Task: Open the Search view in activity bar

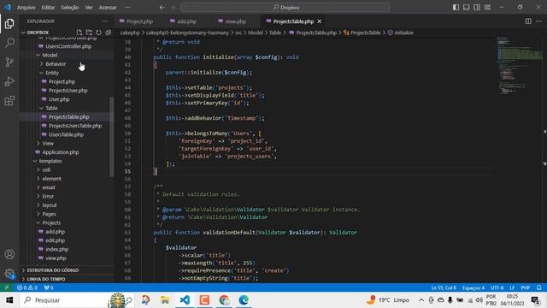Action: click(x=9, y=43)
